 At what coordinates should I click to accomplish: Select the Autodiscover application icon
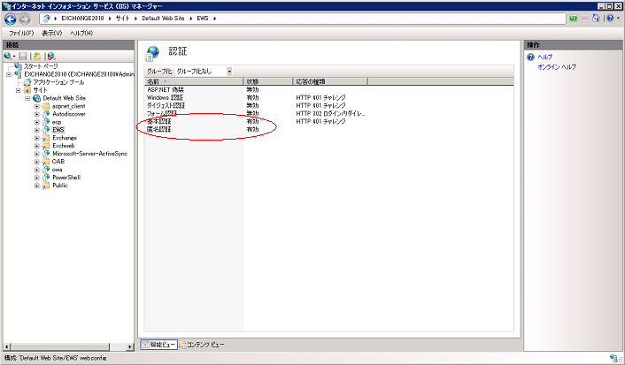pos(46,114)
